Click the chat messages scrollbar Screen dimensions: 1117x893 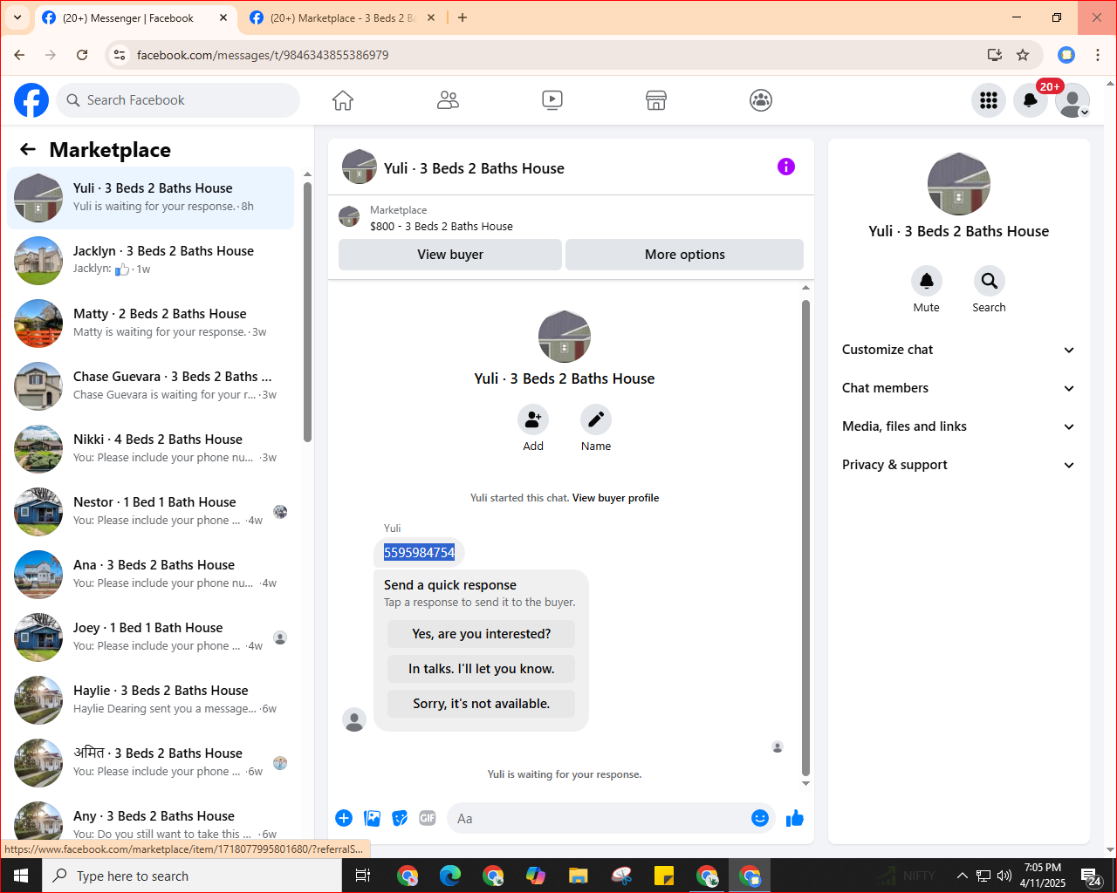[805, 538]
